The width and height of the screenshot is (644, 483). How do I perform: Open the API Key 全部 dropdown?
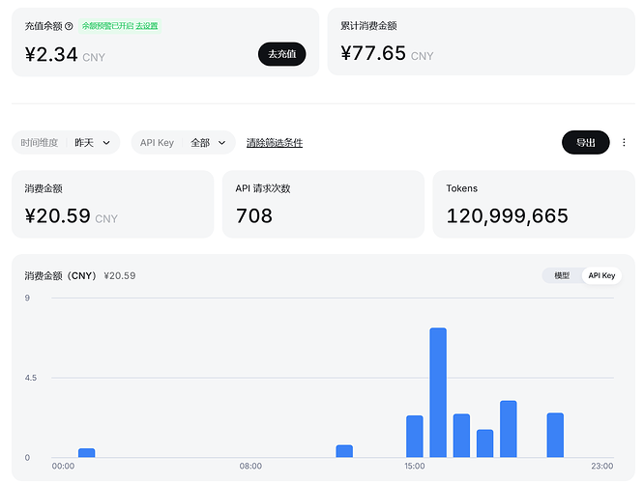point(183,142)
